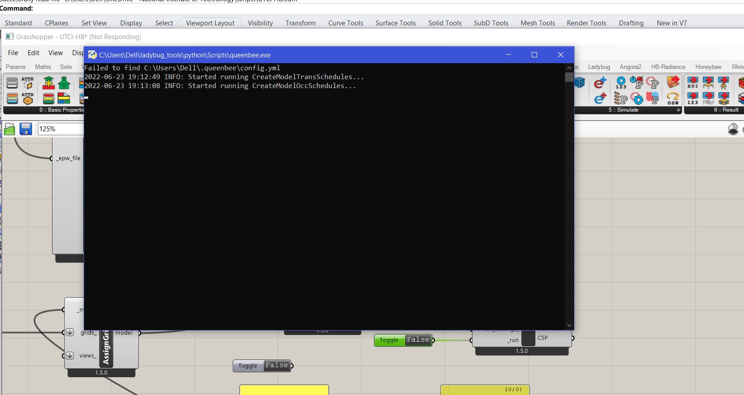Click the blue EnergyPlus e+ icon
Image resolution: width=744 pixels, height=395 pixels.
click(x=600, y=98)
